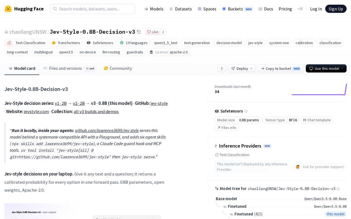
Task: Open Datasets from the top navigation
Action: pos(180,9)
